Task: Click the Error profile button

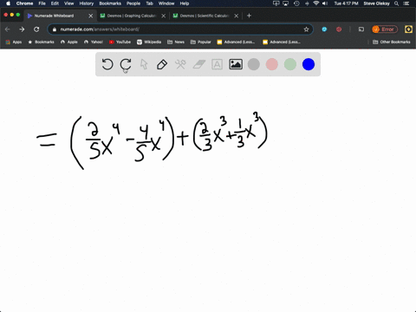Action: [385, 29]
